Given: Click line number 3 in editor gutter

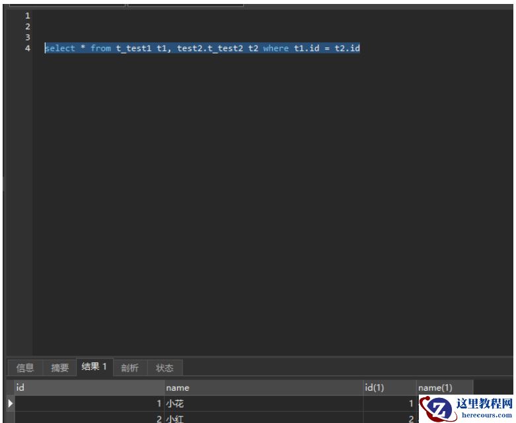Looking at the screenshot, I should pyautogui.click(x=28, y=37).
